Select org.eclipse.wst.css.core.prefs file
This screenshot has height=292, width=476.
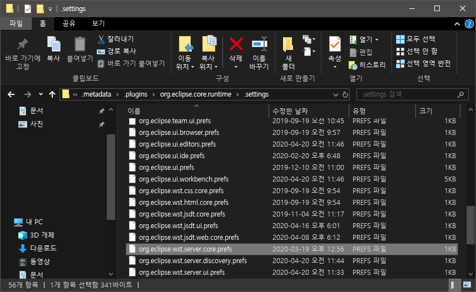tap(292, 191)
